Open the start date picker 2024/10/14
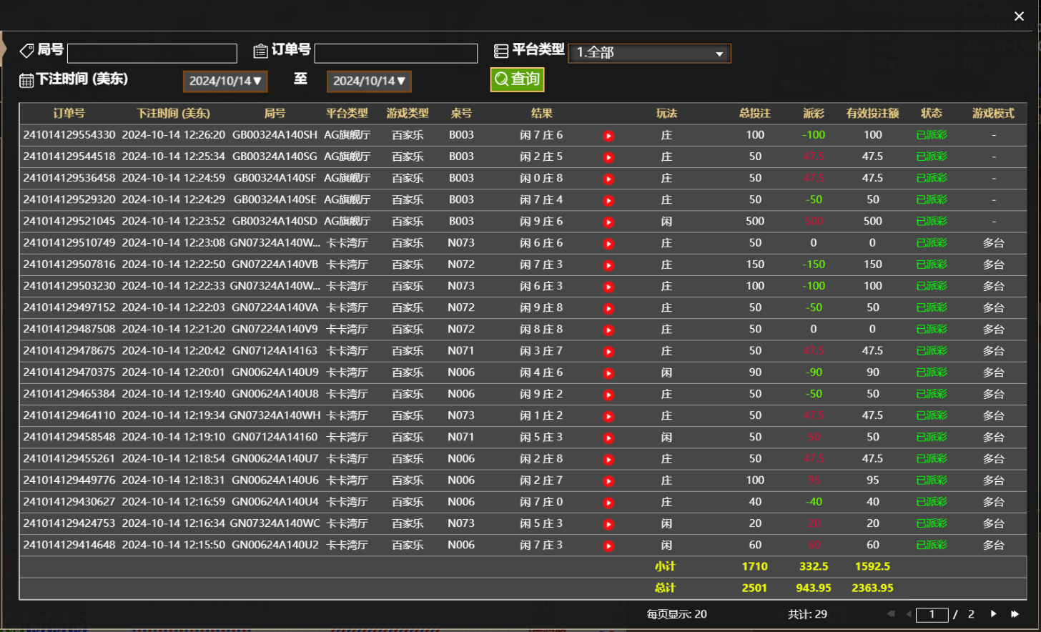 [x=225, y=82]
